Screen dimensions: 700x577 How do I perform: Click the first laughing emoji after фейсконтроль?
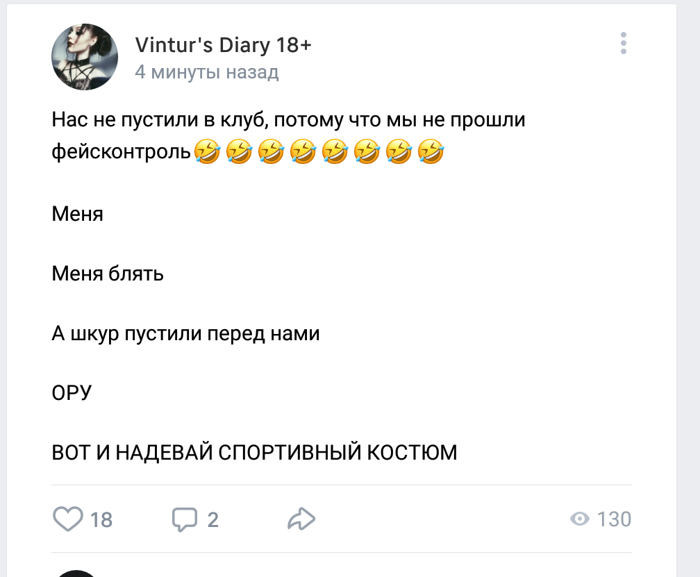(x=205, y=151)
